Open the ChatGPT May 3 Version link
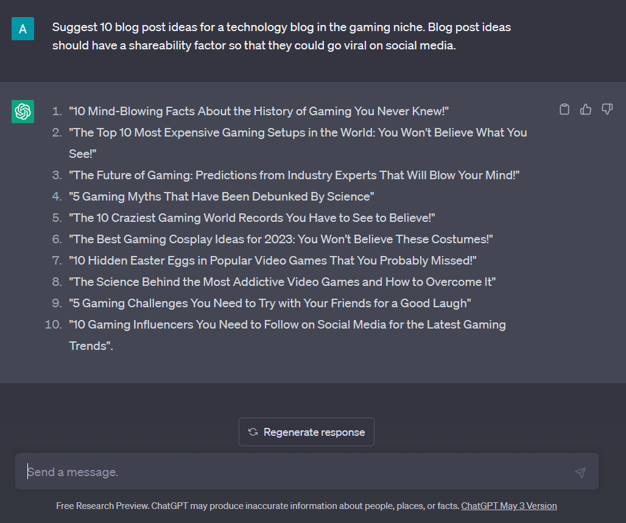Screen dimensions: 626x523 click(508, 505)
